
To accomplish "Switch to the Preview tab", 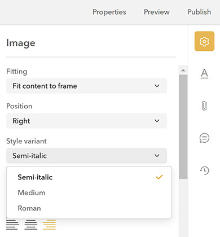I will 157,12.
